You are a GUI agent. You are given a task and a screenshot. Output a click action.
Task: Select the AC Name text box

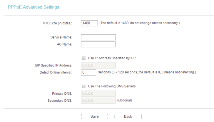[x=98, y=44]
